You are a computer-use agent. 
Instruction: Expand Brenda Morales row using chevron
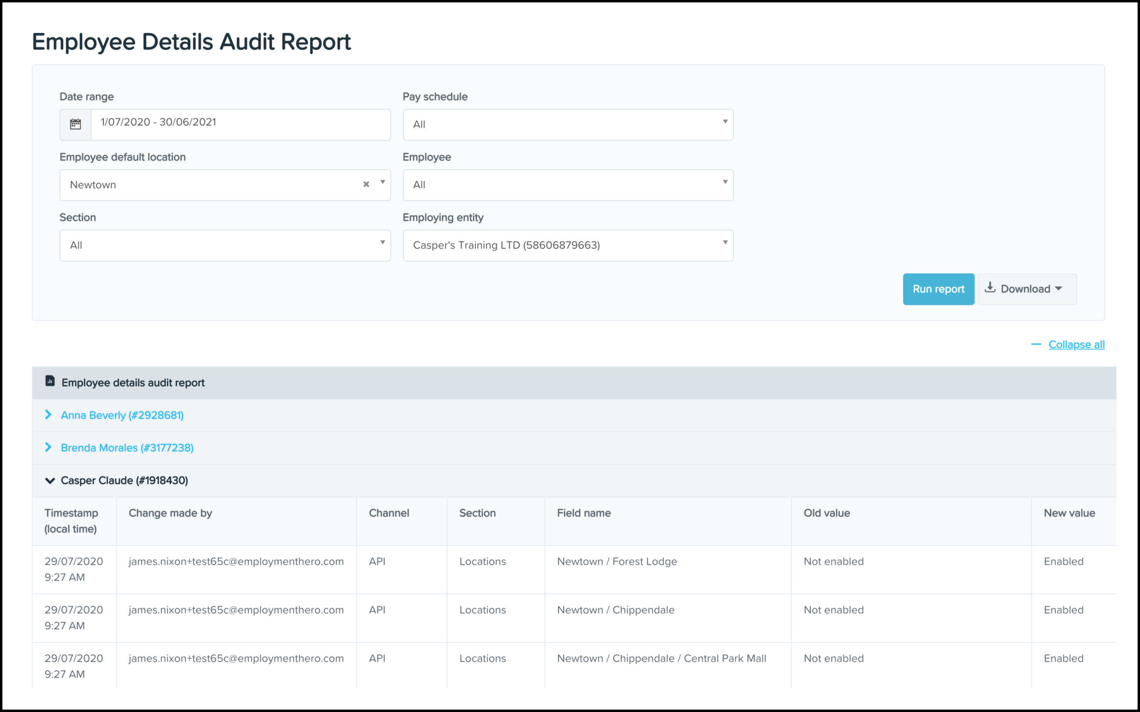(x=48, y=447)
